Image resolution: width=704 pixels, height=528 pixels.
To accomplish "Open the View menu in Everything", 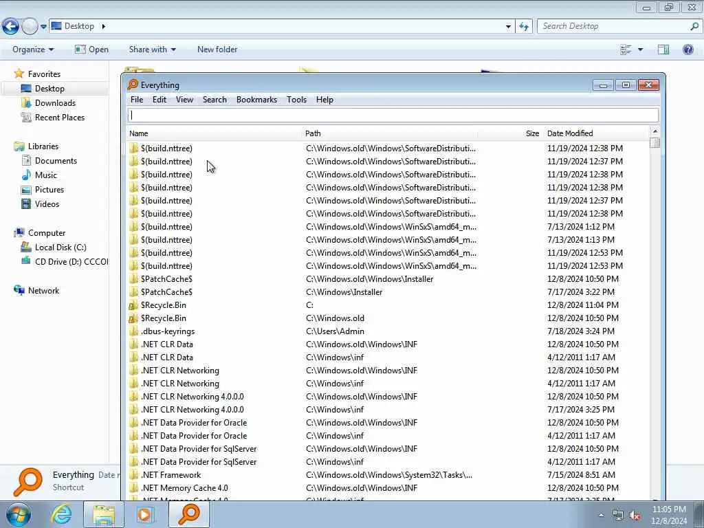I will coord(184,100).
